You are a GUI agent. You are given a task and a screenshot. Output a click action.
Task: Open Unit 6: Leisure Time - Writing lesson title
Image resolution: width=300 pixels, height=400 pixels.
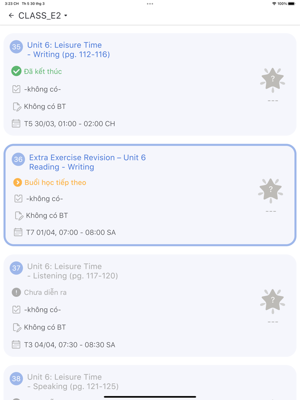click(x=64, y=50)
